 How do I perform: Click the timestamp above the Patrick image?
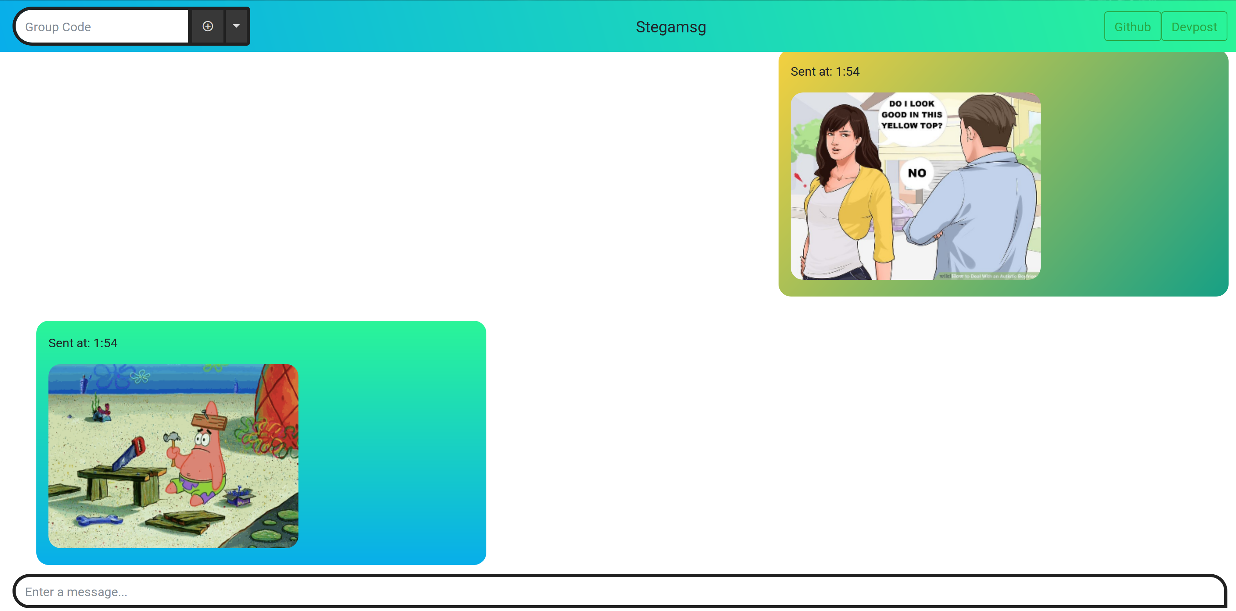click(x=82, y=343)
